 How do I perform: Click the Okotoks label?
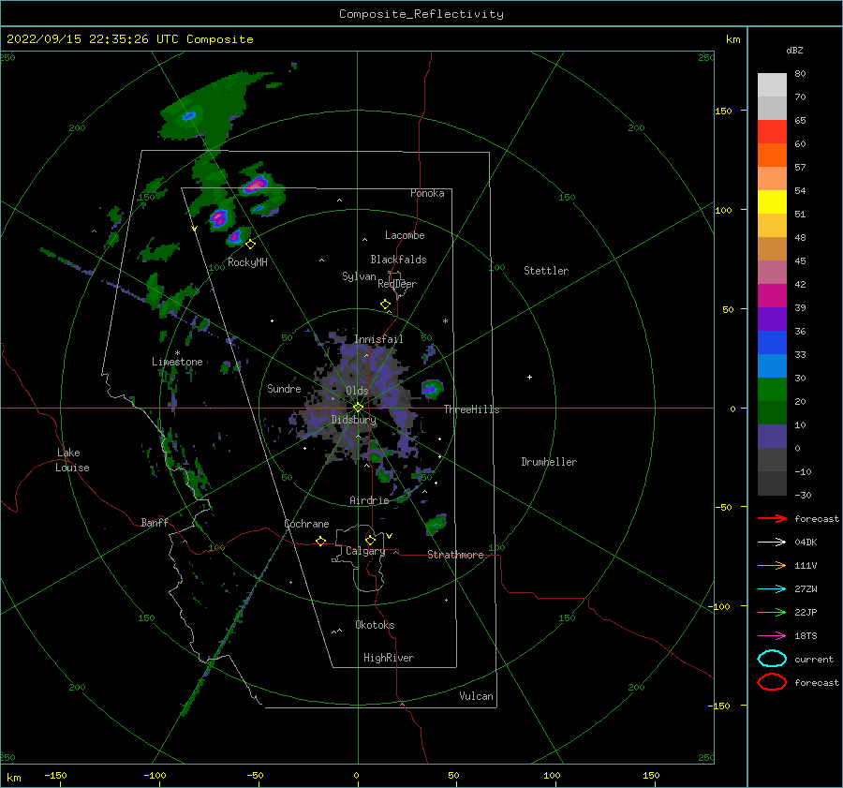pyautogui.click(x=375, y=625)
